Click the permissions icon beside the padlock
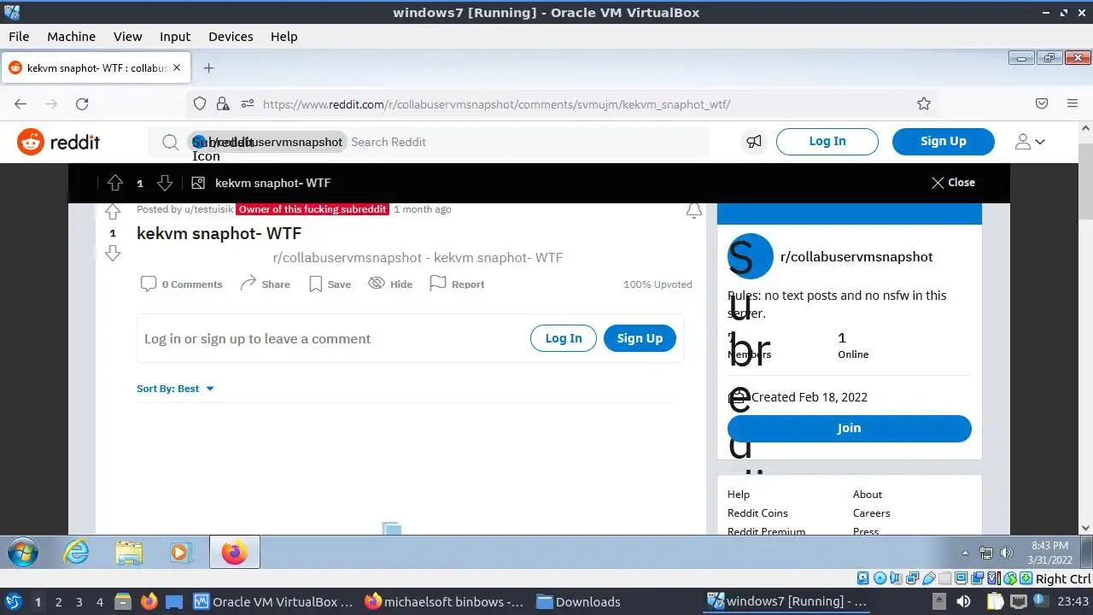The height and width of the screenshot is (615, 1093). pos(248,103)
